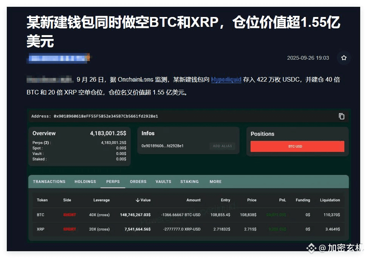Viewport: 367px width, 258px height.
Task: Open the ORDERS tab
Action: tap(138, 182)
